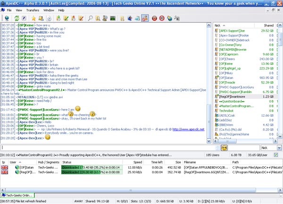Viewport: 283px width, 204px height.
Task: Click user icon of (ADSL)Czak in list
Action: tap(216, 115)
